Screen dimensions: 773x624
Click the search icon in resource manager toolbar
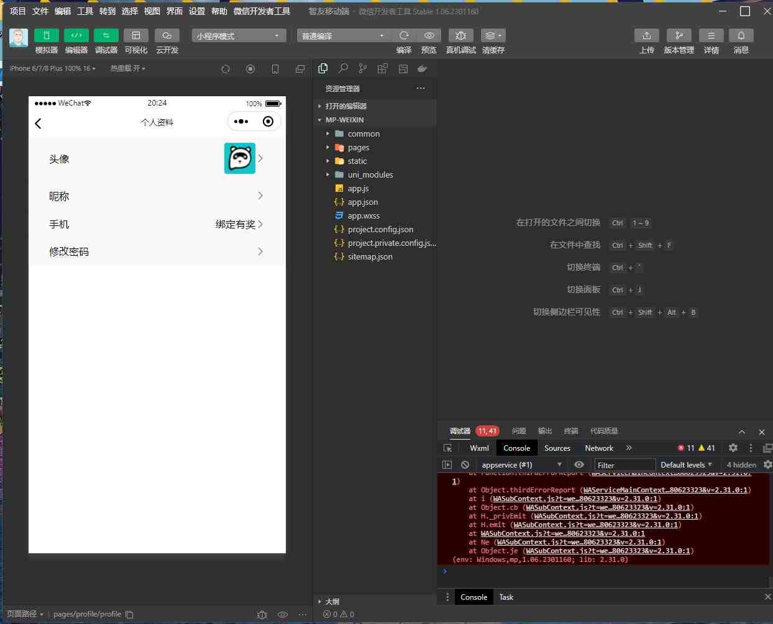pos(343,68)
